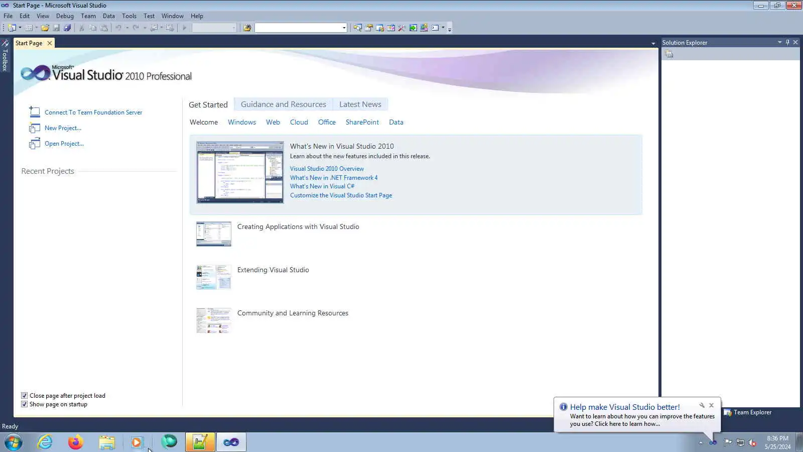Click the Save All toolbar icon
This screenshot has width=803, height=452.
[67, 28]
